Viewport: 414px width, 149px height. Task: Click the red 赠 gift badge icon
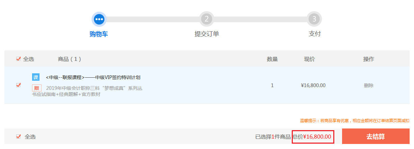37,88
